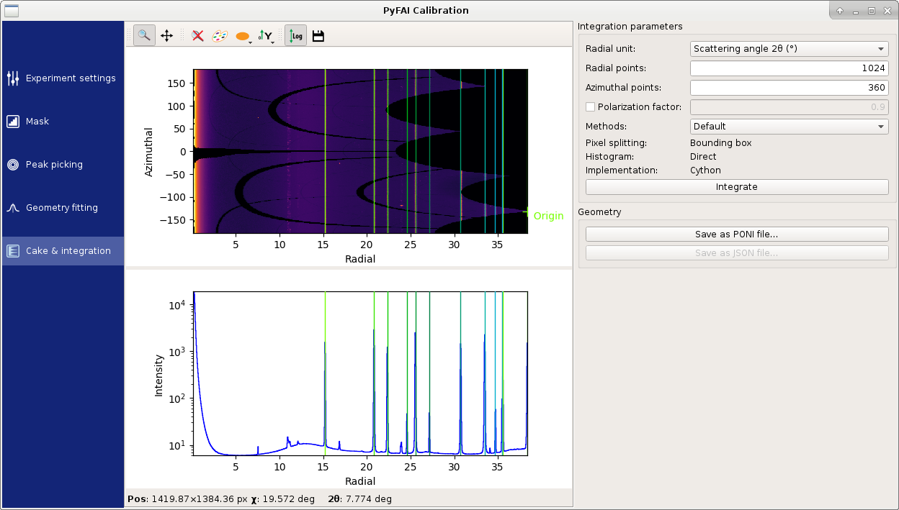Click the Geometry group title

point(599,212)
